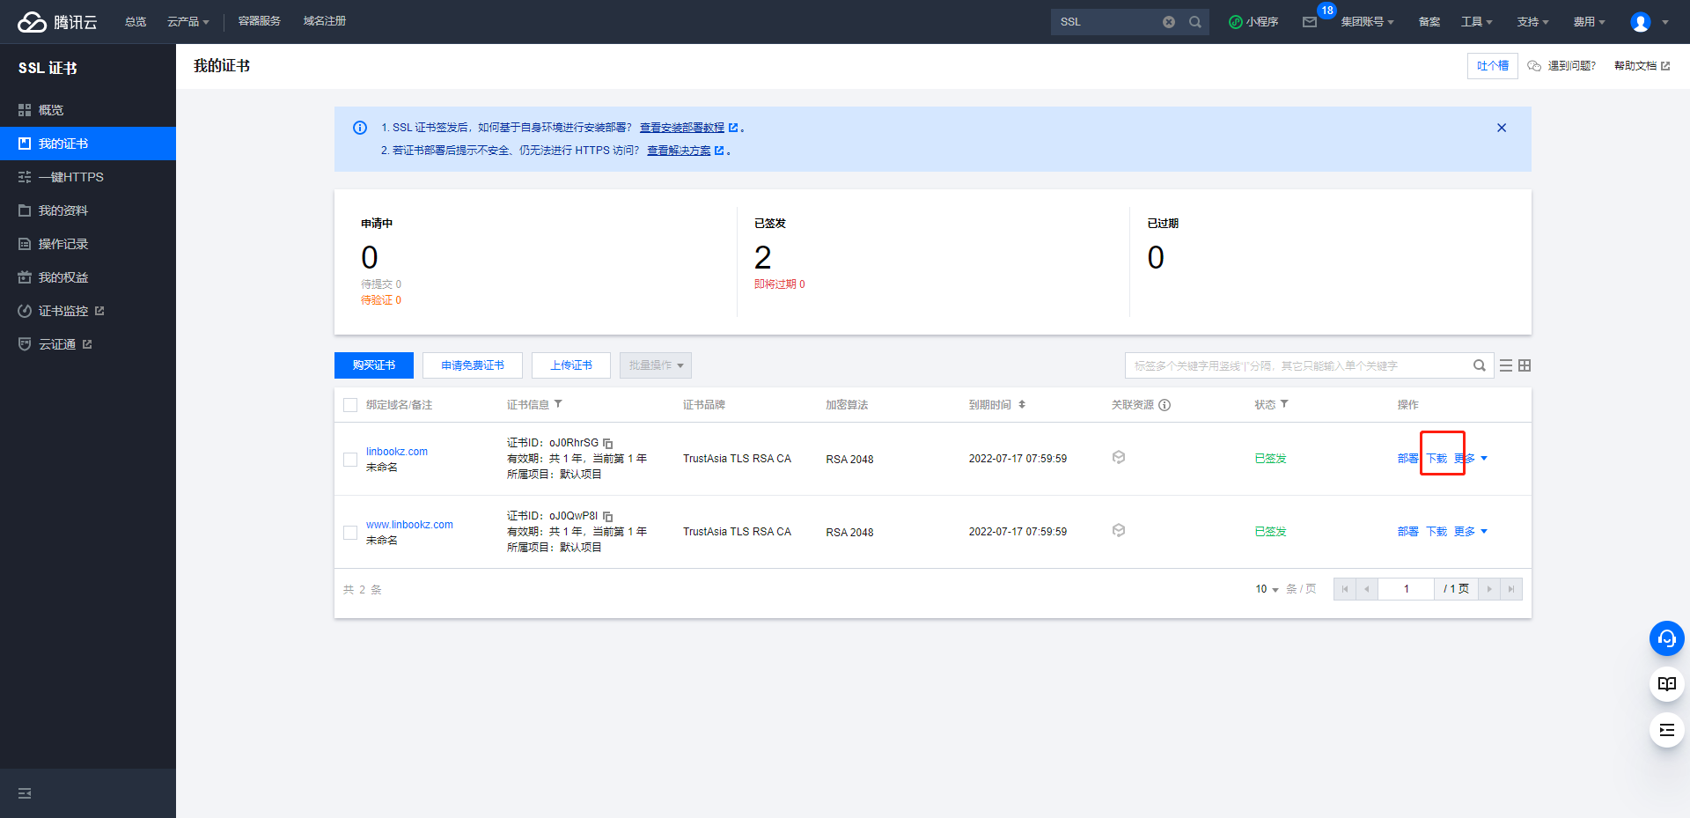The image size is (1690, 818).
Task: Click the Tencent Cloud logo
Action: click(x=57, y=22)
